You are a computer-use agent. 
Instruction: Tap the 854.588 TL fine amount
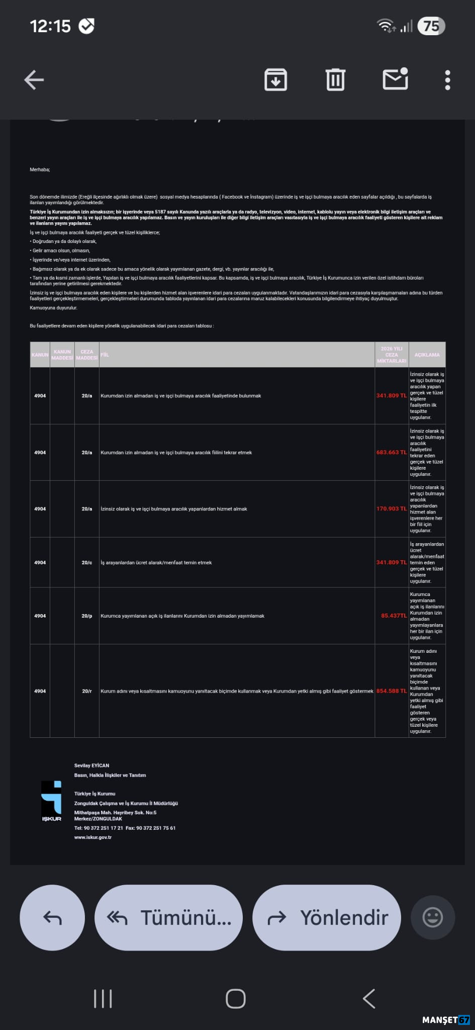tap(391, 691)
